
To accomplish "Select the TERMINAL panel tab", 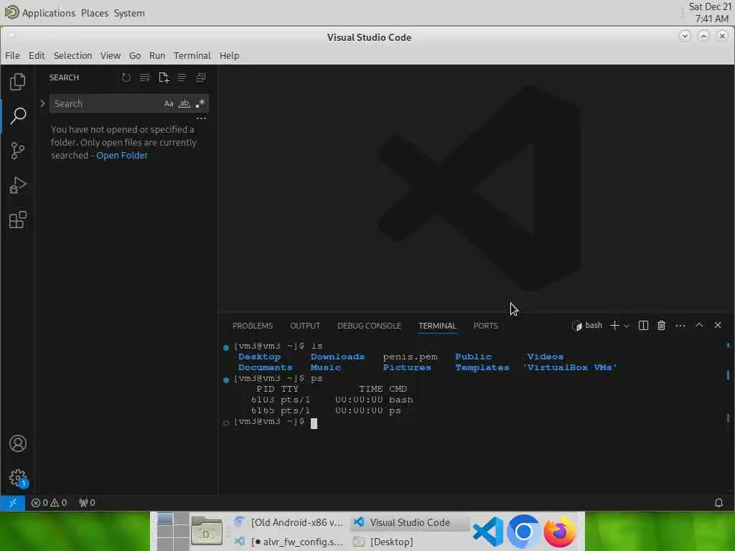I will 437,326.
